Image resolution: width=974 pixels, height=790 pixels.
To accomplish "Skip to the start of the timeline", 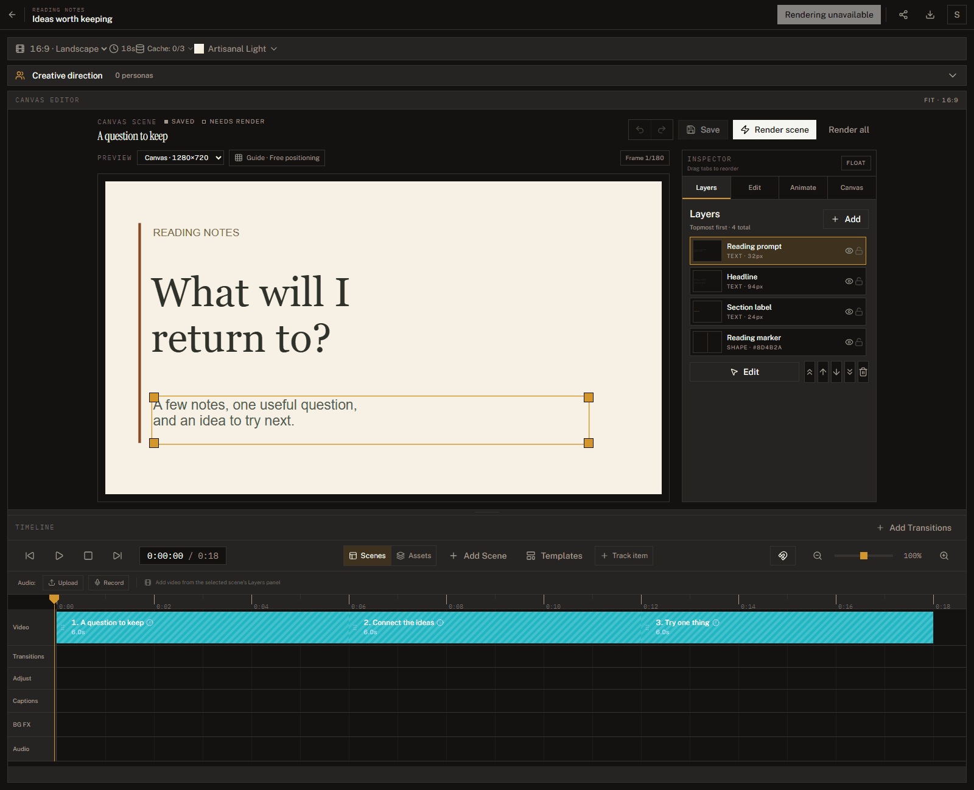I will pos(30,556).
